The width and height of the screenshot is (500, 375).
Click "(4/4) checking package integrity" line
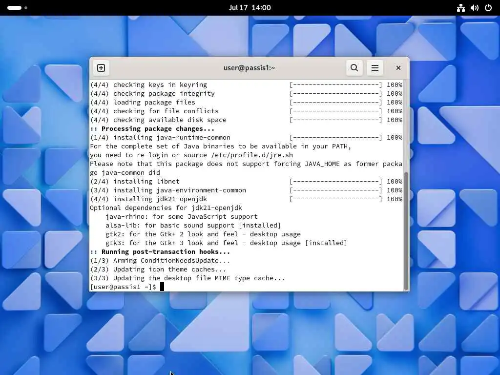click(247, 94)
